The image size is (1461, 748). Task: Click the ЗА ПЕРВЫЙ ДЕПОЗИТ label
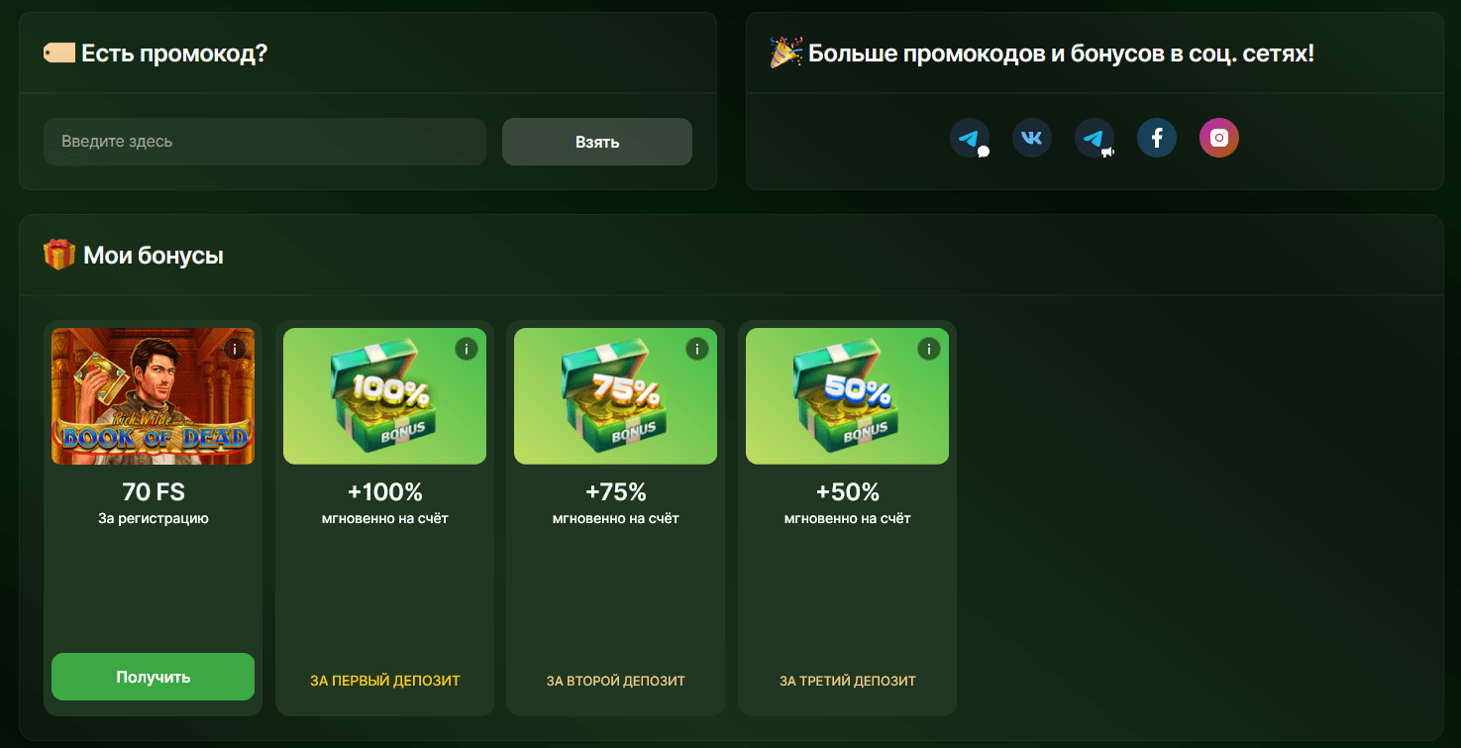click(385, 681)
